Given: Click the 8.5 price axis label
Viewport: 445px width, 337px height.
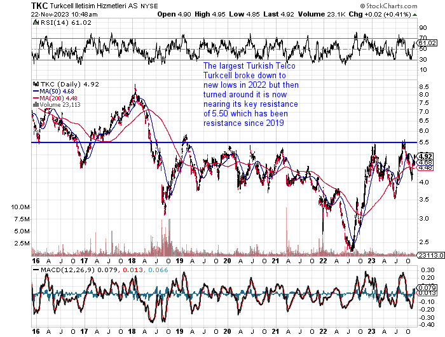Looking at the screenshot, I should (x=424, y=87).
